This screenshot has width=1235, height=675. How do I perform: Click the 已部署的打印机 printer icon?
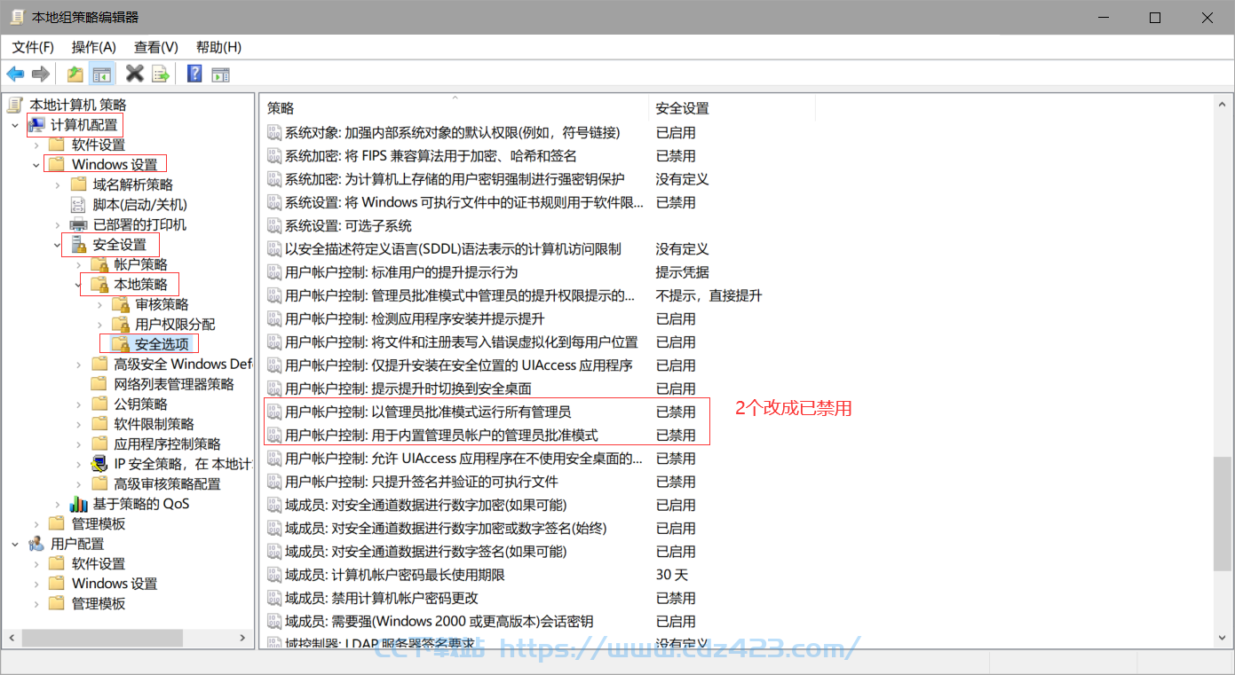click(x=78, y=224)
